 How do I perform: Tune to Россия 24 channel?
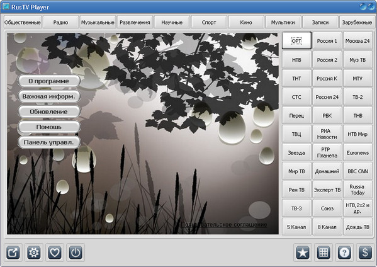(327, 97)
